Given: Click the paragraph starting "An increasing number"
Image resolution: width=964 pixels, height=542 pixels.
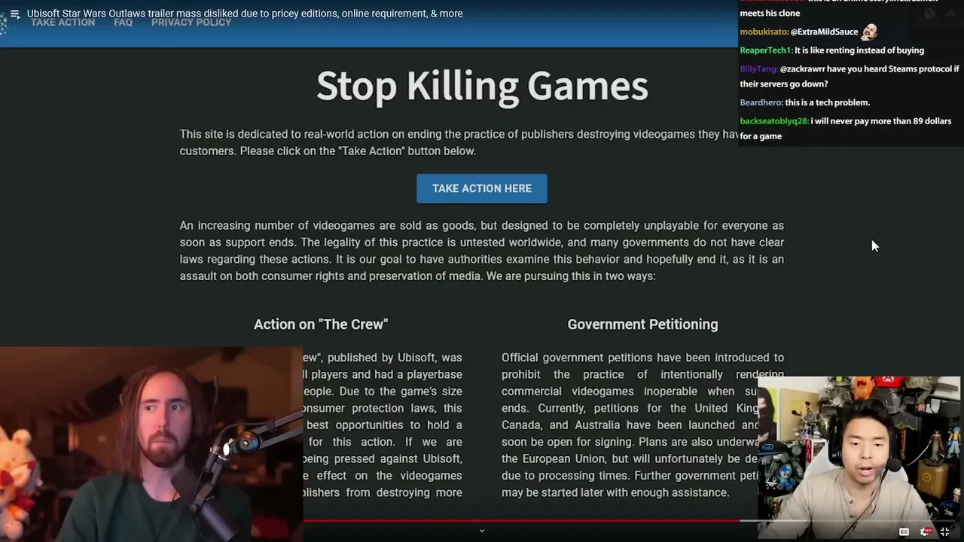Looking at the screenshot, I should tap(482, 251).
